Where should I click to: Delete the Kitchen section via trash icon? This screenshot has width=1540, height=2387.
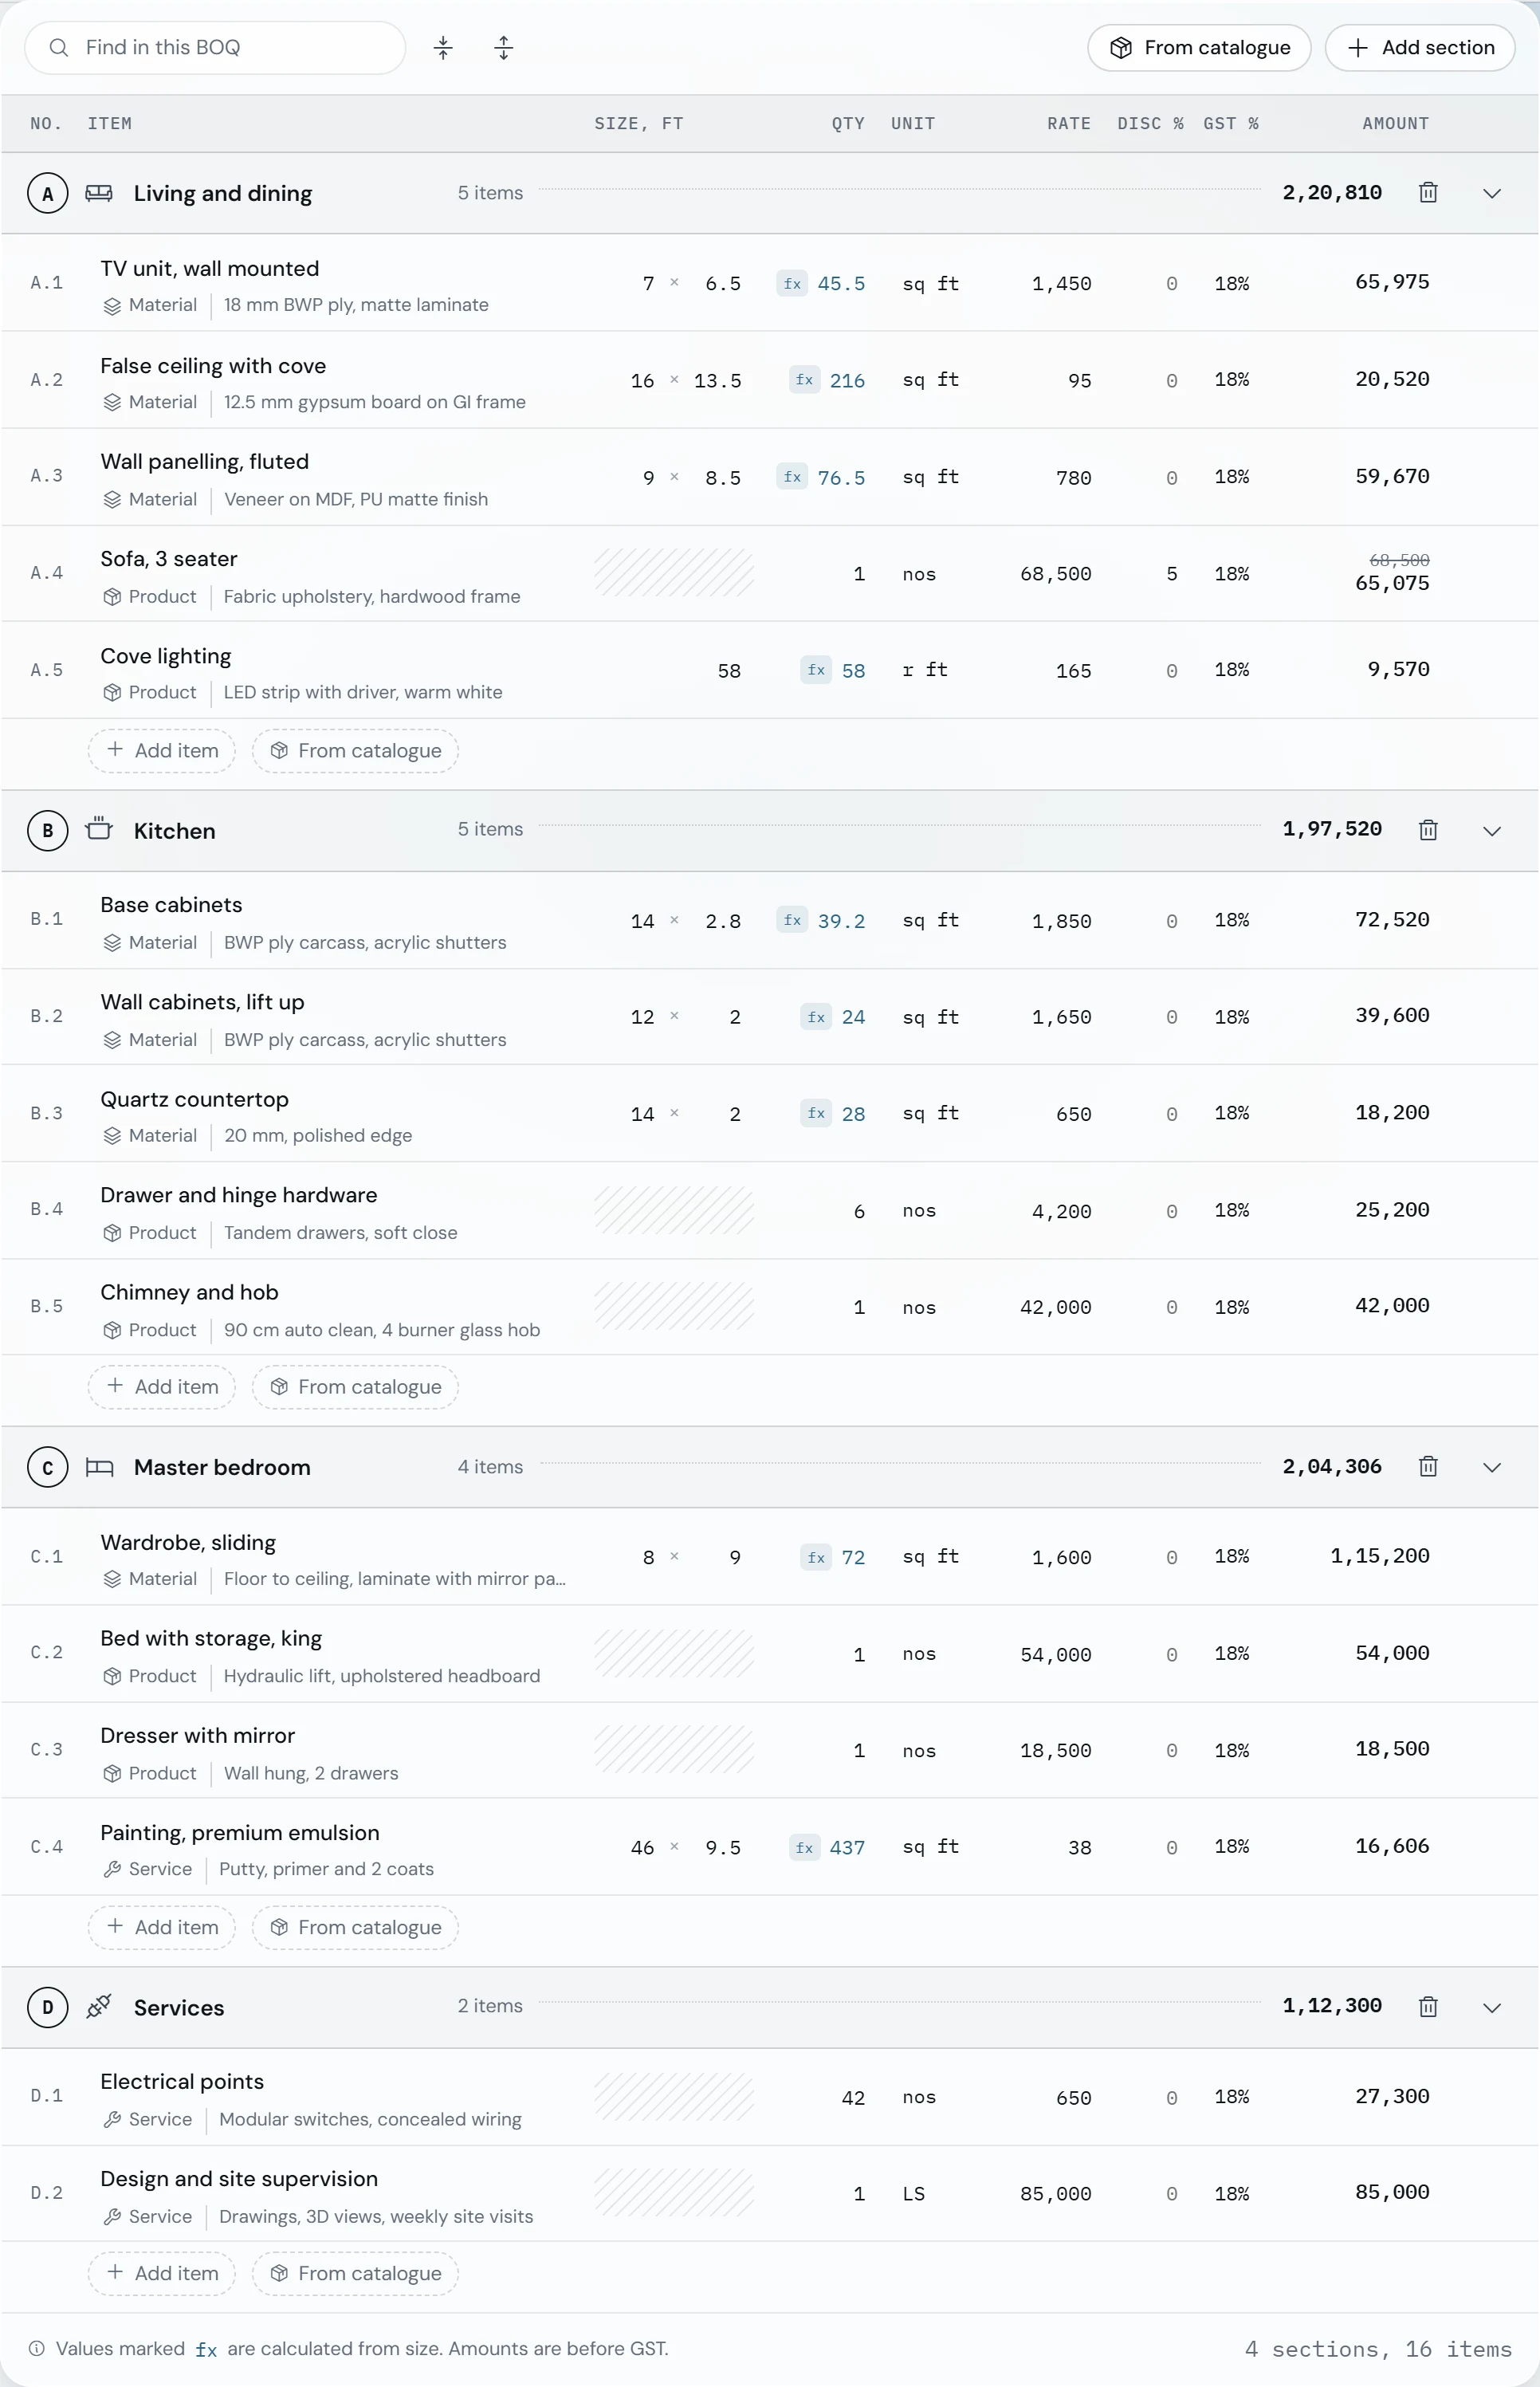point(1428,830)
